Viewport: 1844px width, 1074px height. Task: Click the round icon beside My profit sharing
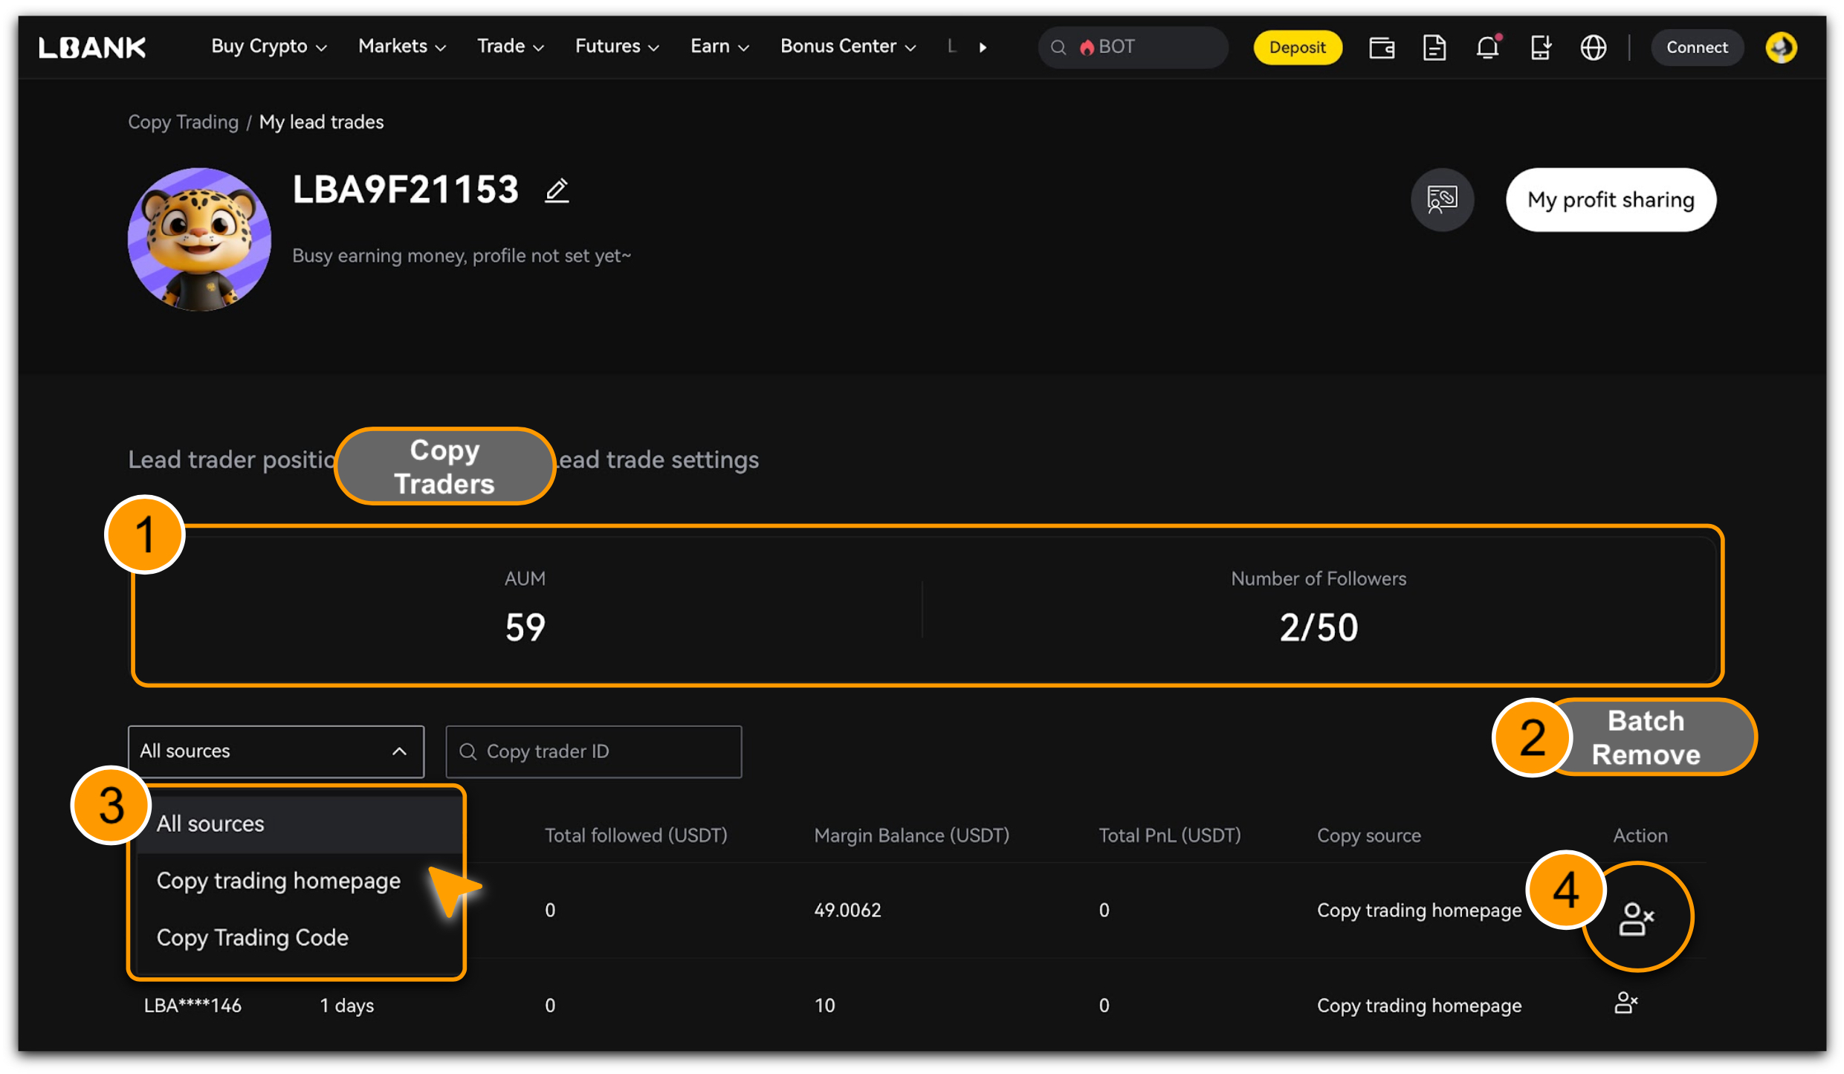pyautogui.click(x=1442, y=199)
